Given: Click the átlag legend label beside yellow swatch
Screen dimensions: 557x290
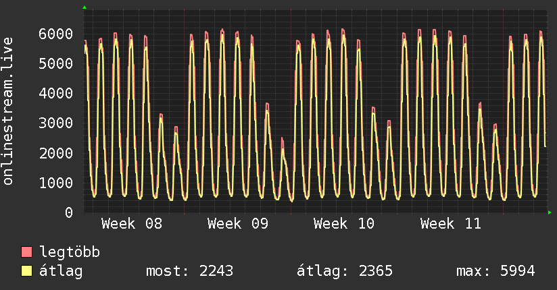Looking at the screenshot, I should coord(61,271).
